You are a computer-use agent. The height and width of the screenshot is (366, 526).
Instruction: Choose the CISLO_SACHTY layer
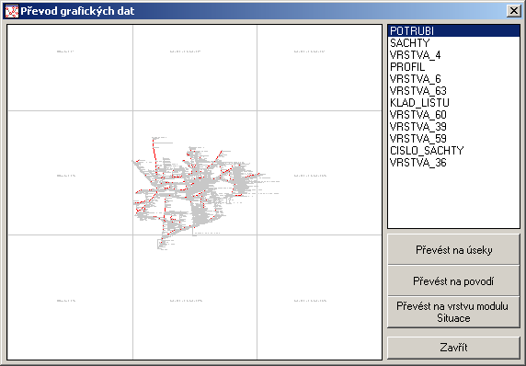click(x=453, y=151)
